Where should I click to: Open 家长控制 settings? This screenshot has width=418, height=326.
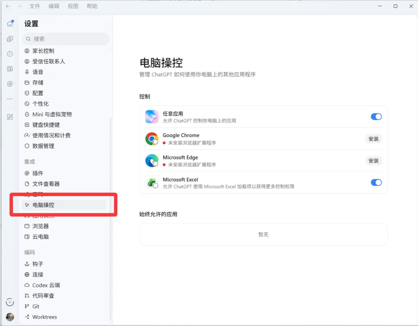click(64, 51)
